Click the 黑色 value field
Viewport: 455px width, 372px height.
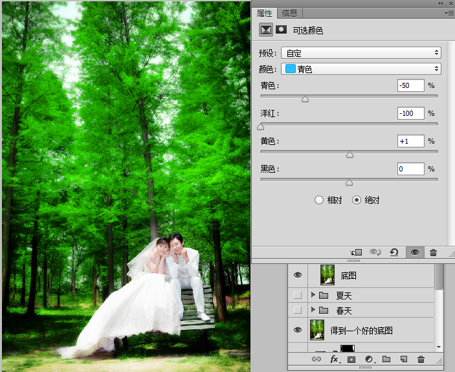pos(410,169)
